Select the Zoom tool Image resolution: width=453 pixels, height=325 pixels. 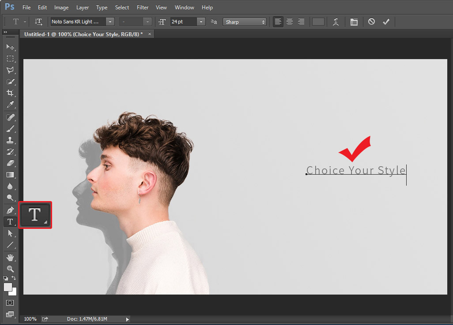pyautogui.click(x=10, y=269)
